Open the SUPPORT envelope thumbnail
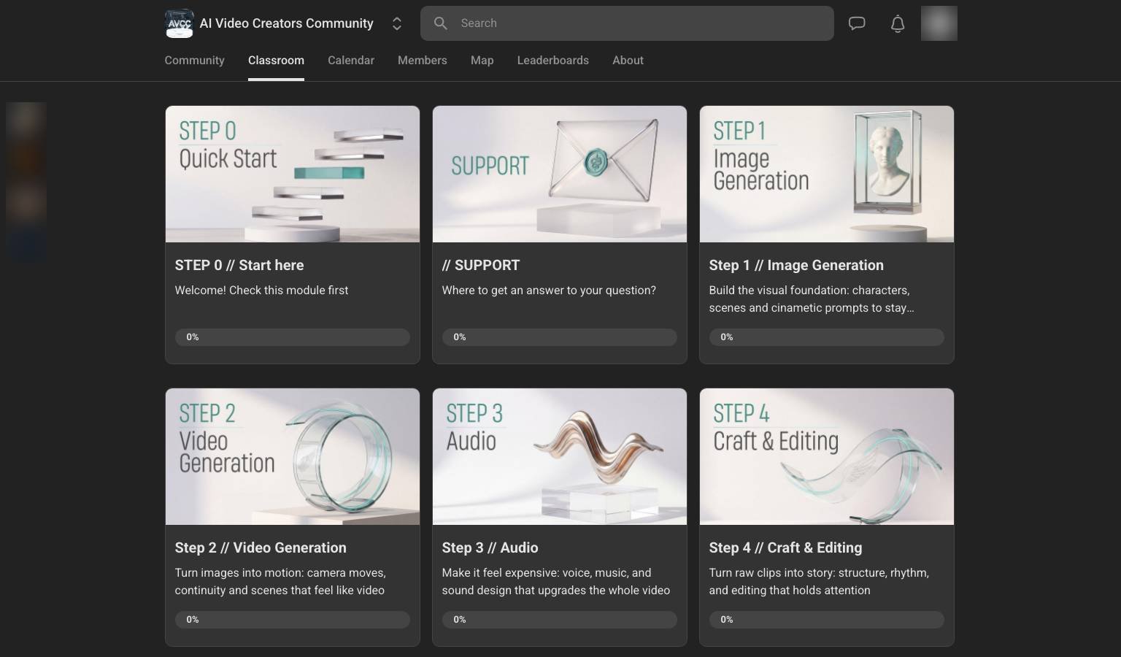1121x657 pixels. 560,174
